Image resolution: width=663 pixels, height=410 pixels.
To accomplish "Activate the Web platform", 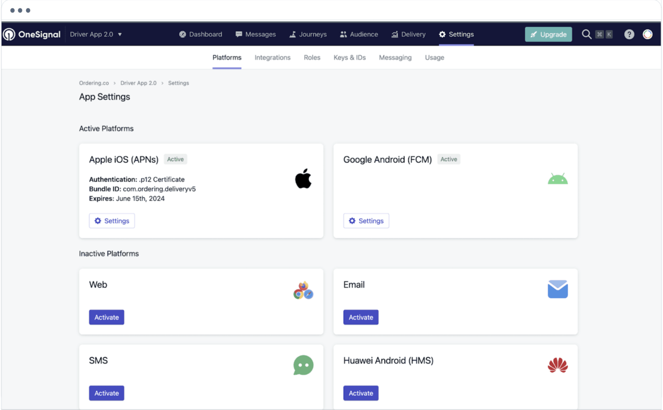I will 107,317.
